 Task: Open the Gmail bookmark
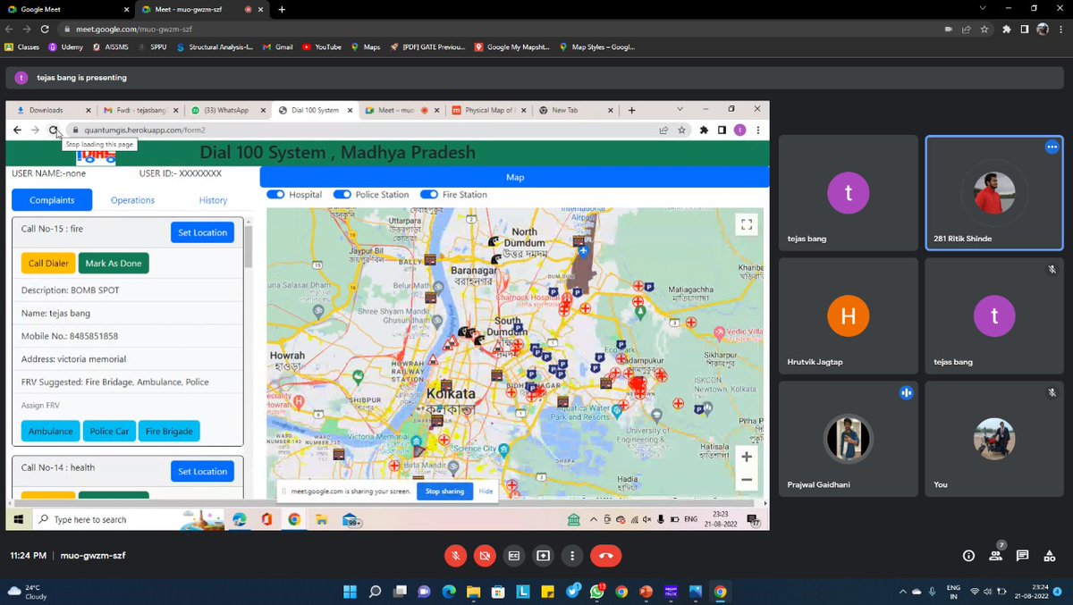(x=278, y=46)
